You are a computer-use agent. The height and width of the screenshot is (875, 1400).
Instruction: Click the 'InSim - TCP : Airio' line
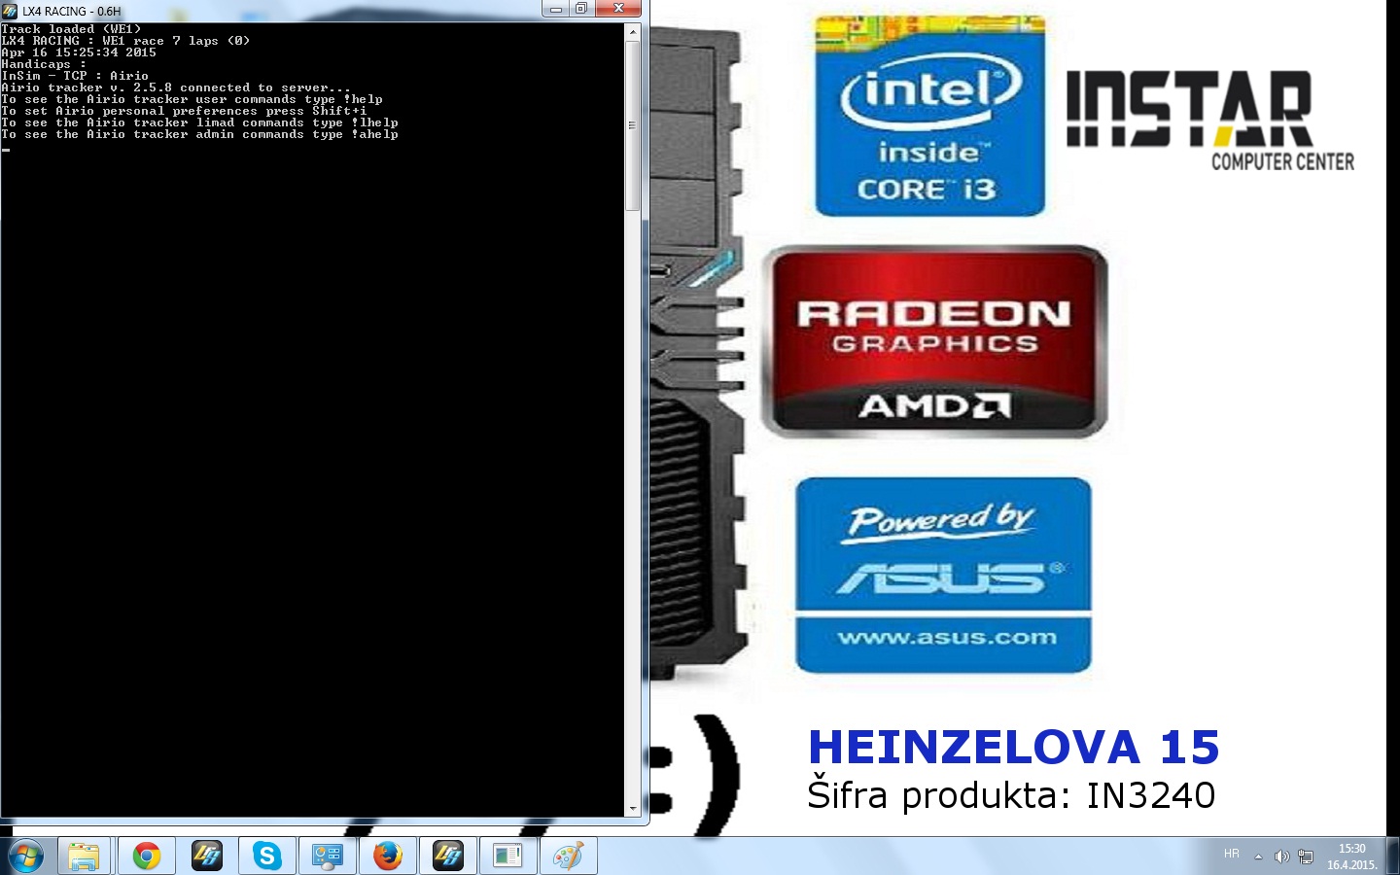(x=75, y=76)
